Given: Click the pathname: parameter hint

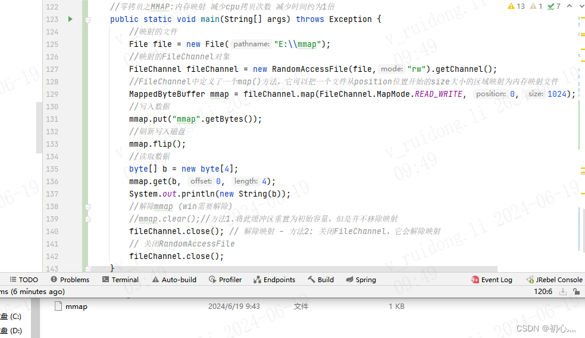Looking at the screenshot, I should tap(251, 44).
